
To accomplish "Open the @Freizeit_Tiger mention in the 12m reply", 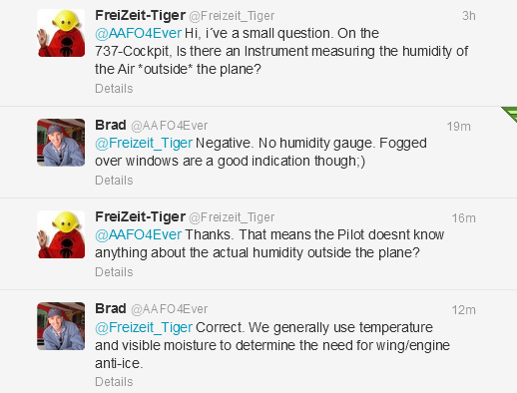I will coord(144,327).
